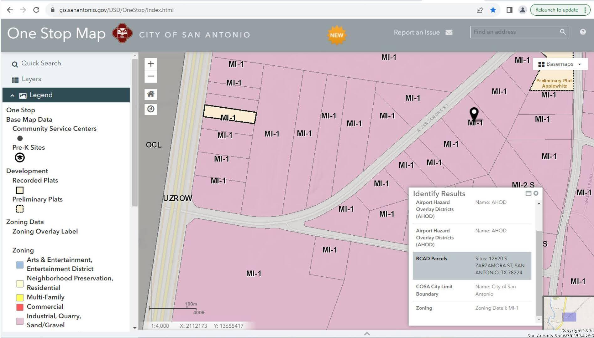Click the home default extent button
Screen dimensions: 594x338
(x=151, y=94)
